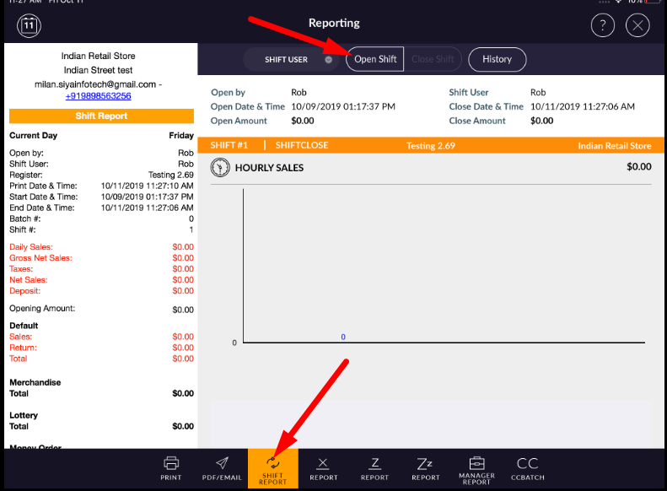Select the CCBatch icon

point(527,468)
